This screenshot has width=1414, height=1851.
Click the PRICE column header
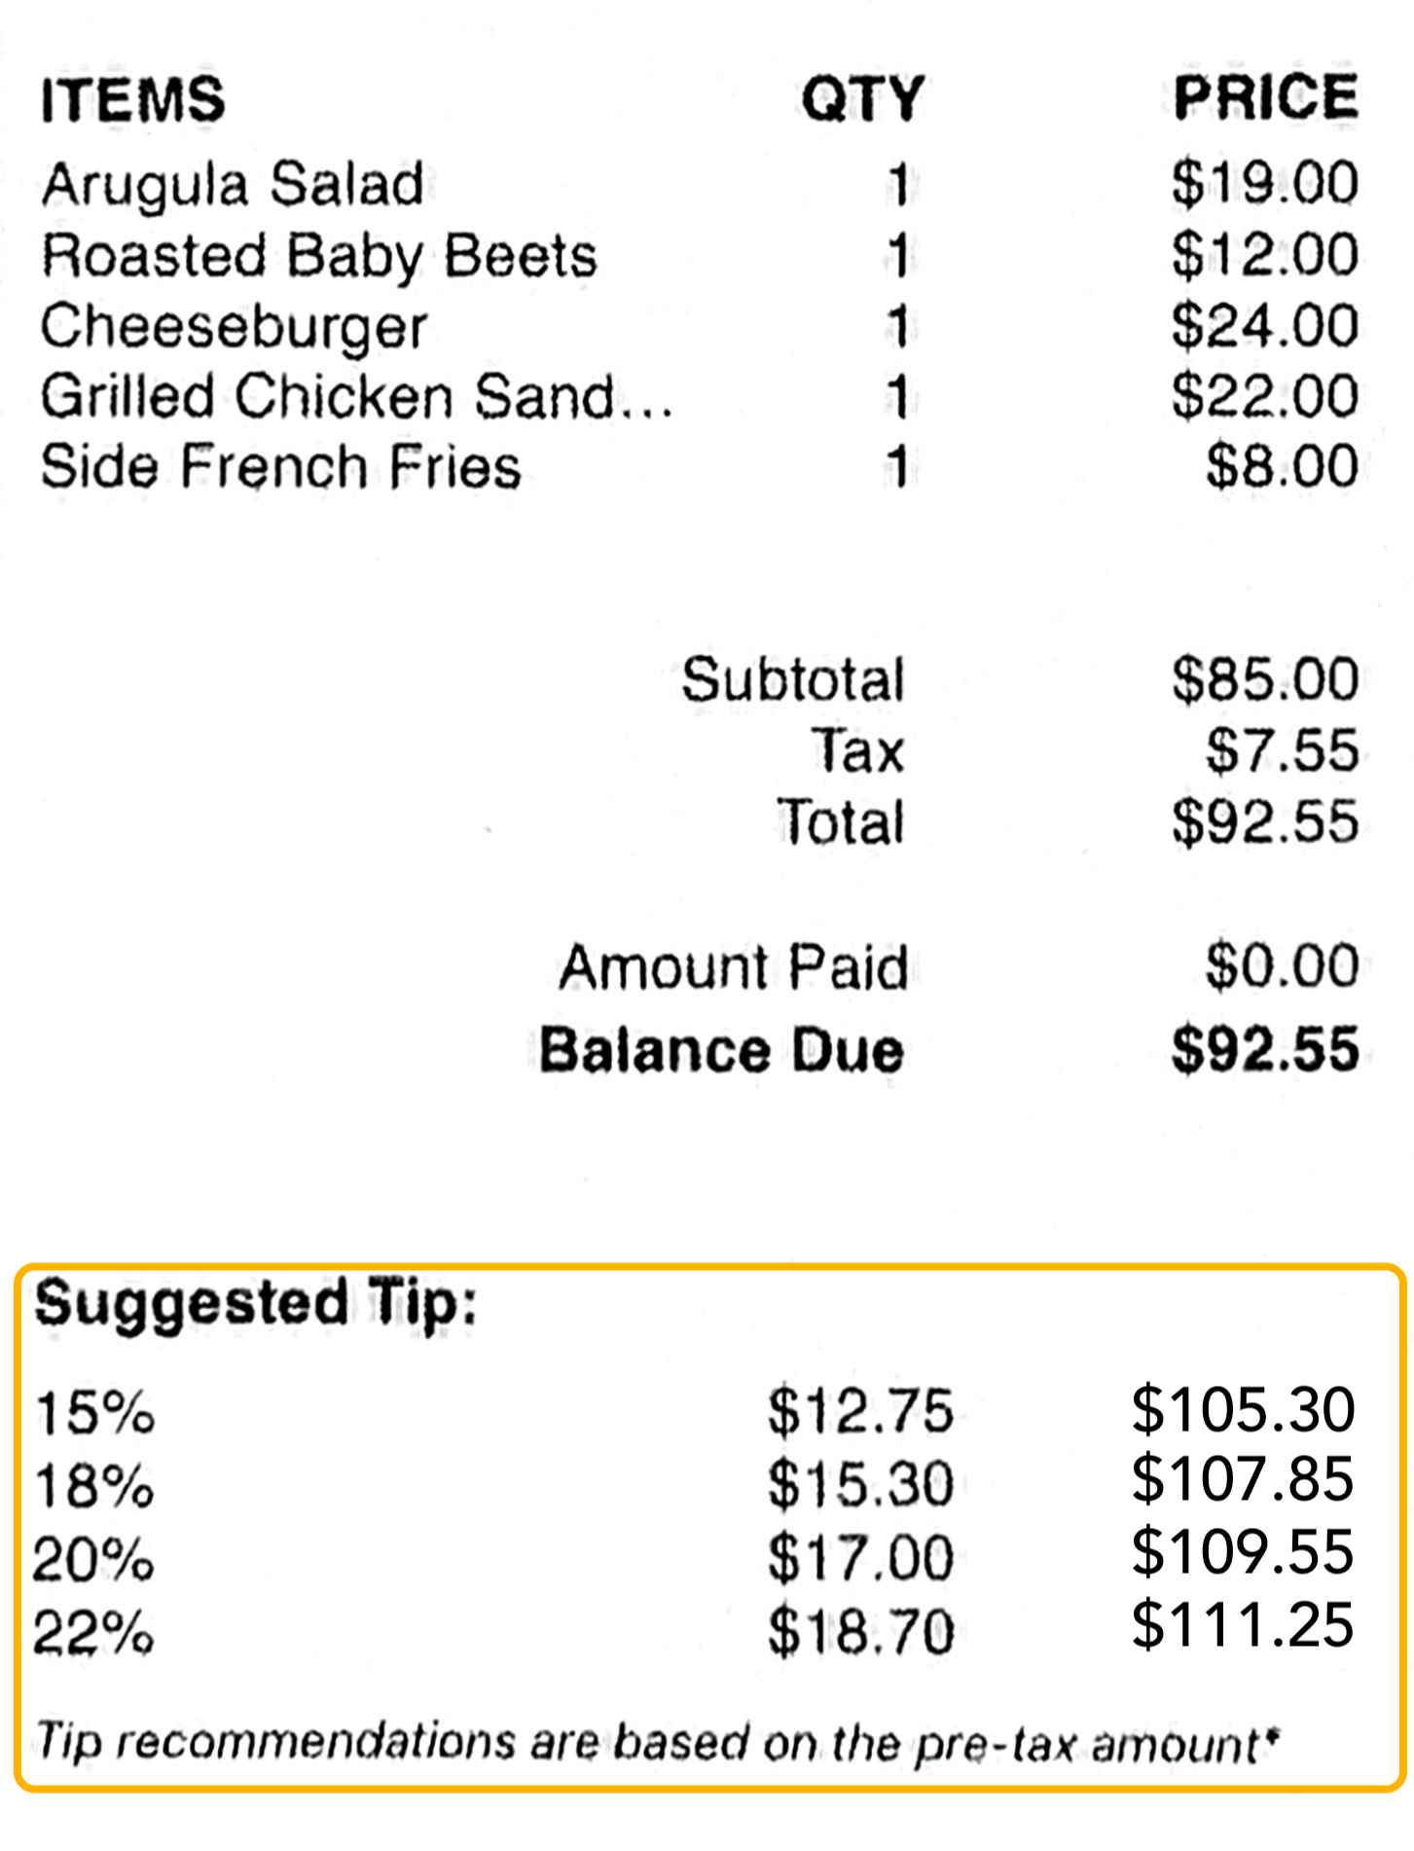point(1265,97)
